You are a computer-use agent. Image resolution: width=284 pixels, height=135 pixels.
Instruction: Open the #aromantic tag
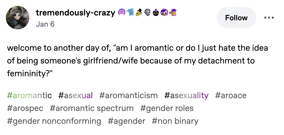coord(29,95)
